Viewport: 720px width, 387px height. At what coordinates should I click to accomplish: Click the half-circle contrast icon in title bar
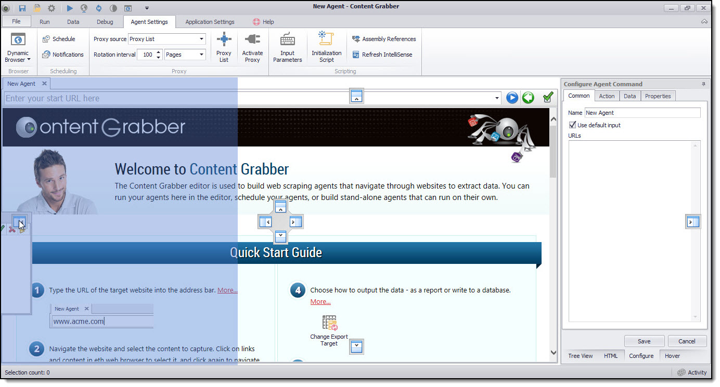click(x=113, y=8)
